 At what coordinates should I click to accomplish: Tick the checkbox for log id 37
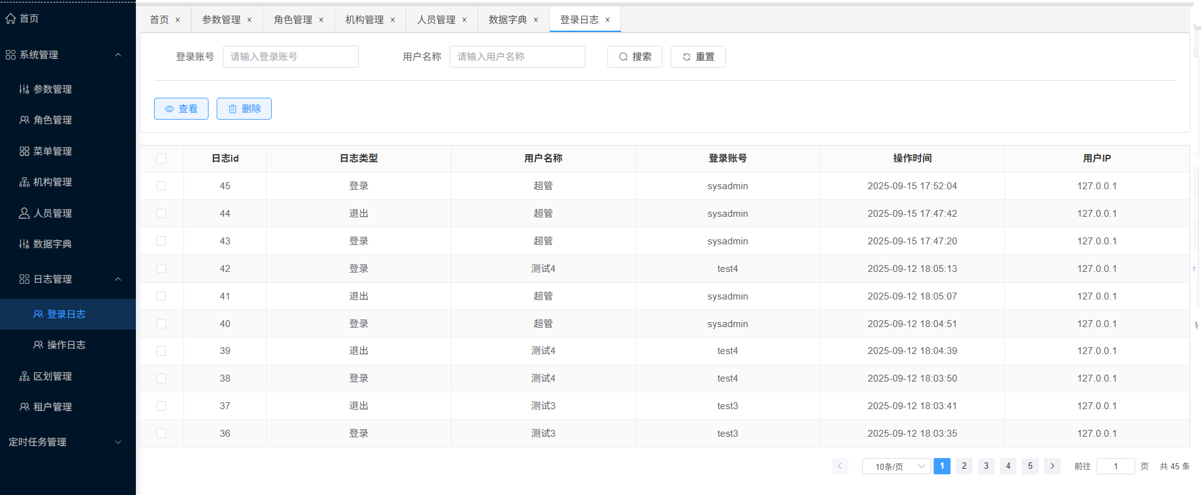click(x=162, y=406)
